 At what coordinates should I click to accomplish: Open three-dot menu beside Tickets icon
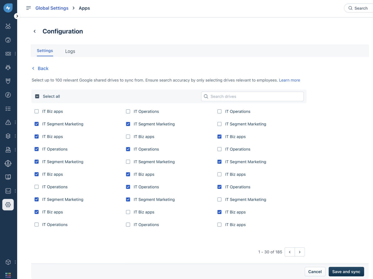(x=15, y=54)
